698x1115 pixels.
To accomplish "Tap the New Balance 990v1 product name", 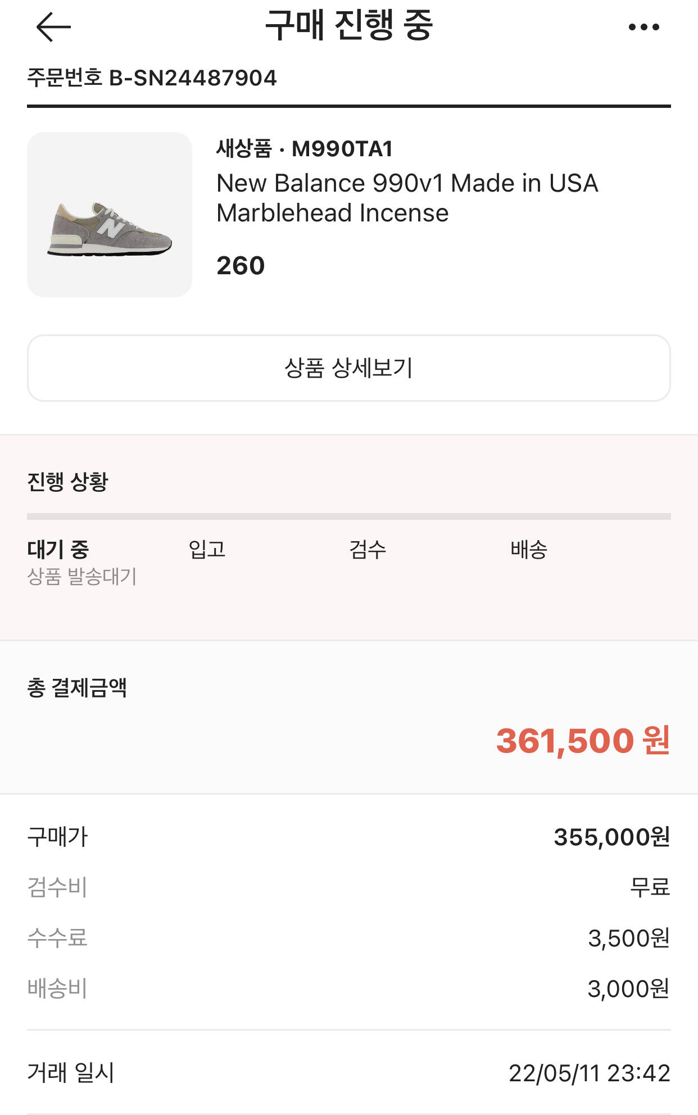I will (407, 198).
